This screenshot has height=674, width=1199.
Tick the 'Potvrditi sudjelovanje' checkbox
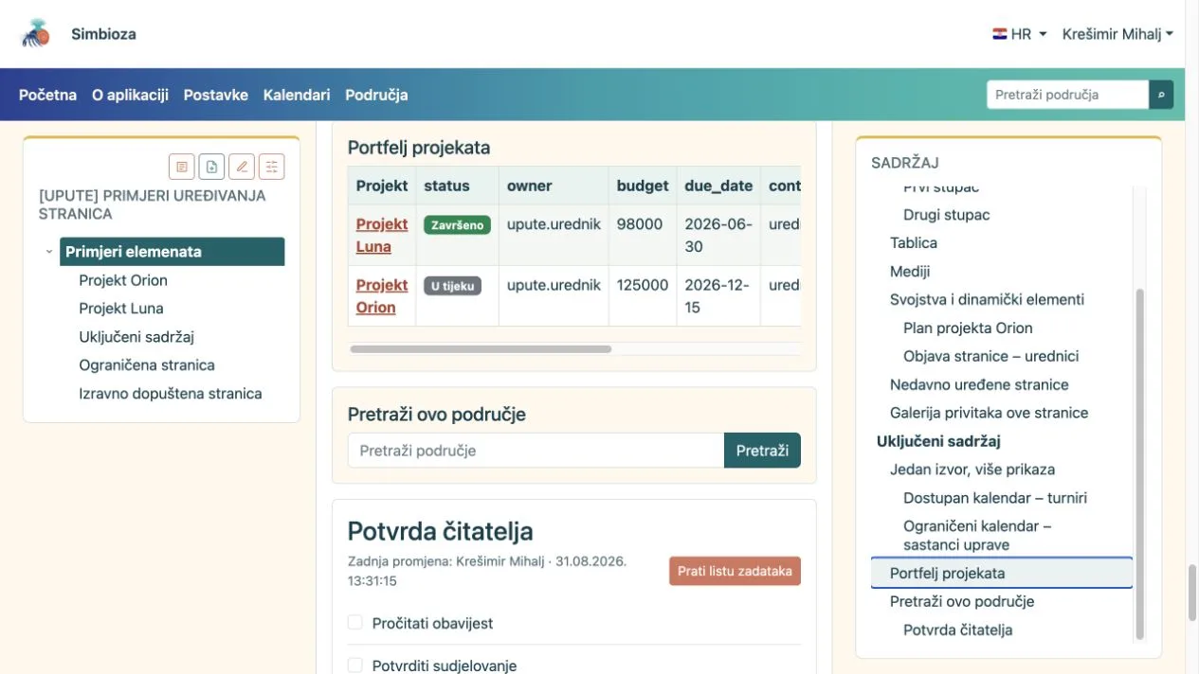pyautogui.click(x=355, y=665)
